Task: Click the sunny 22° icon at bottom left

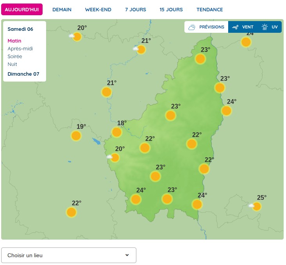Action: (71, 212)
